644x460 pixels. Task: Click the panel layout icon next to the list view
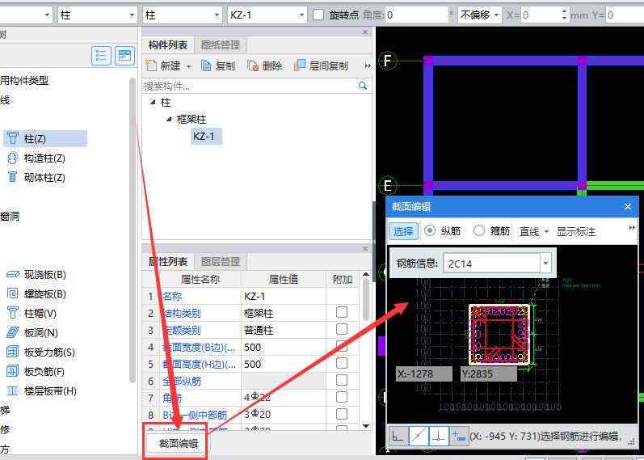(125, 56)
